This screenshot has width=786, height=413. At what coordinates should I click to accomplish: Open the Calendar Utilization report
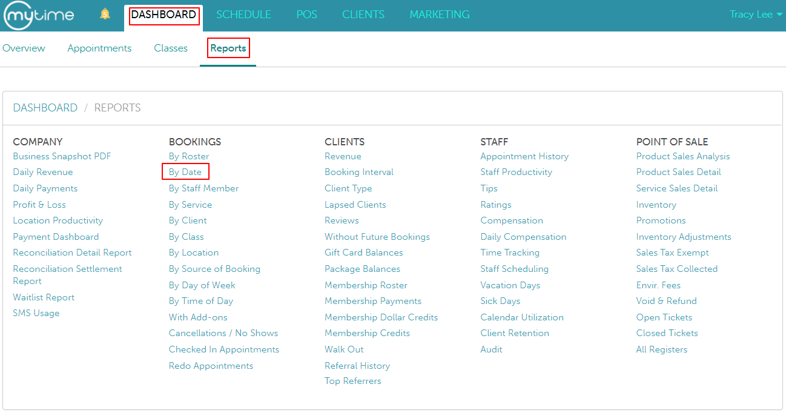[522, 317]
